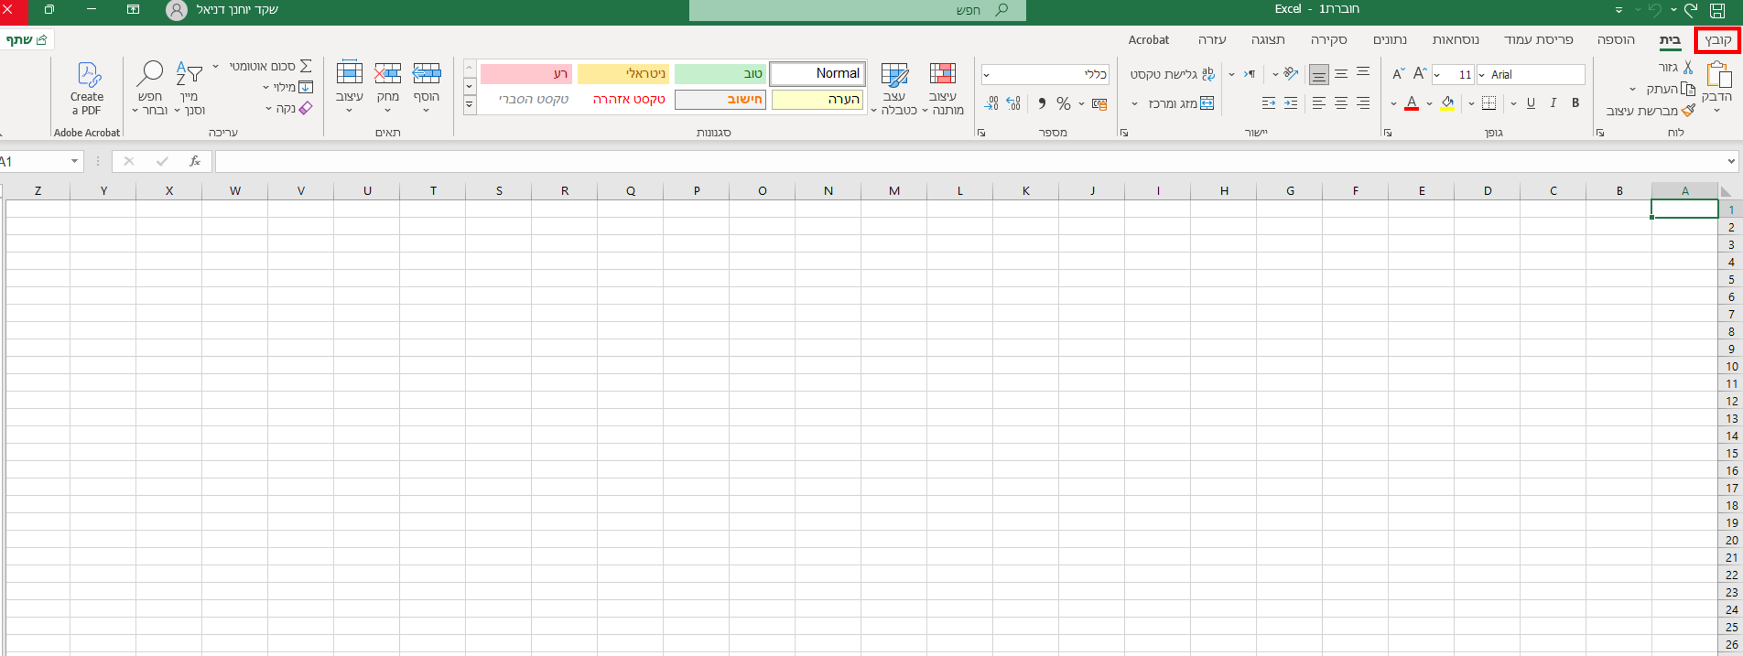Click the Merge and Center icon

point(1207,103)
